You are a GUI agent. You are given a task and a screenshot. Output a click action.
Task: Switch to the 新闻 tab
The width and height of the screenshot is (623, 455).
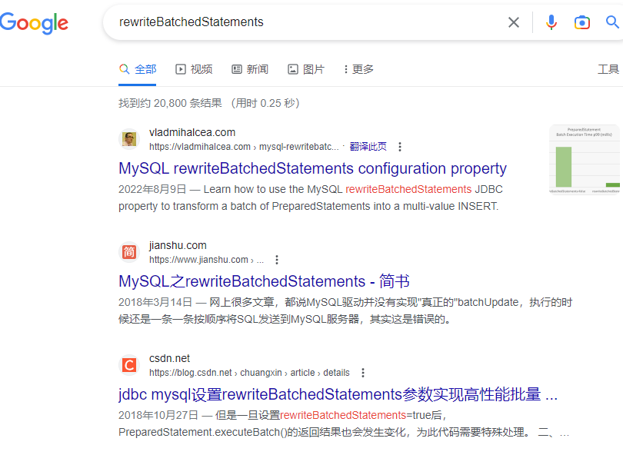click(249, 68)
